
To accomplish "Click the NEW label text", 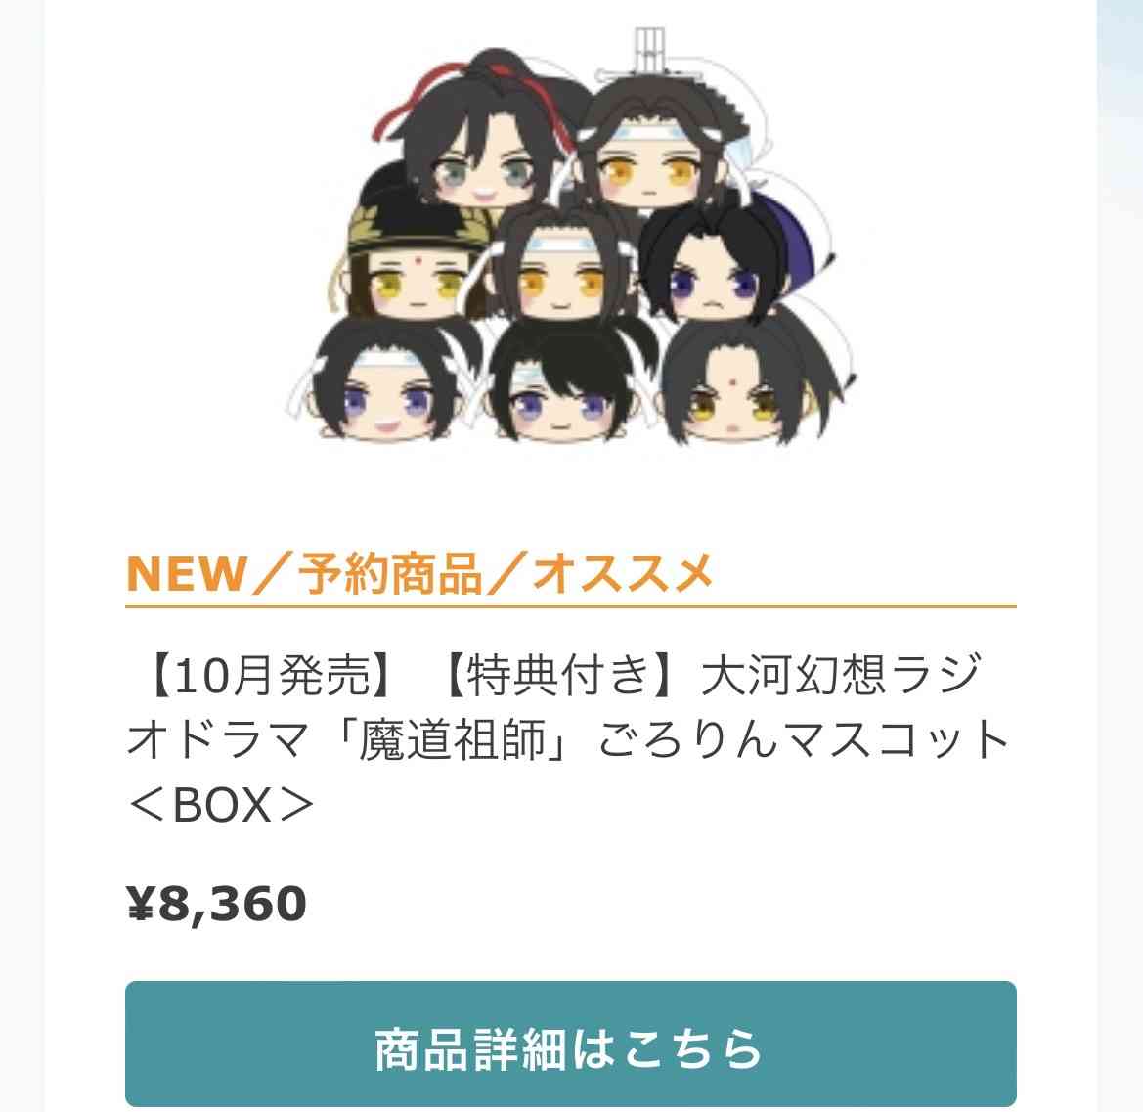I will (x=186, y=574).
